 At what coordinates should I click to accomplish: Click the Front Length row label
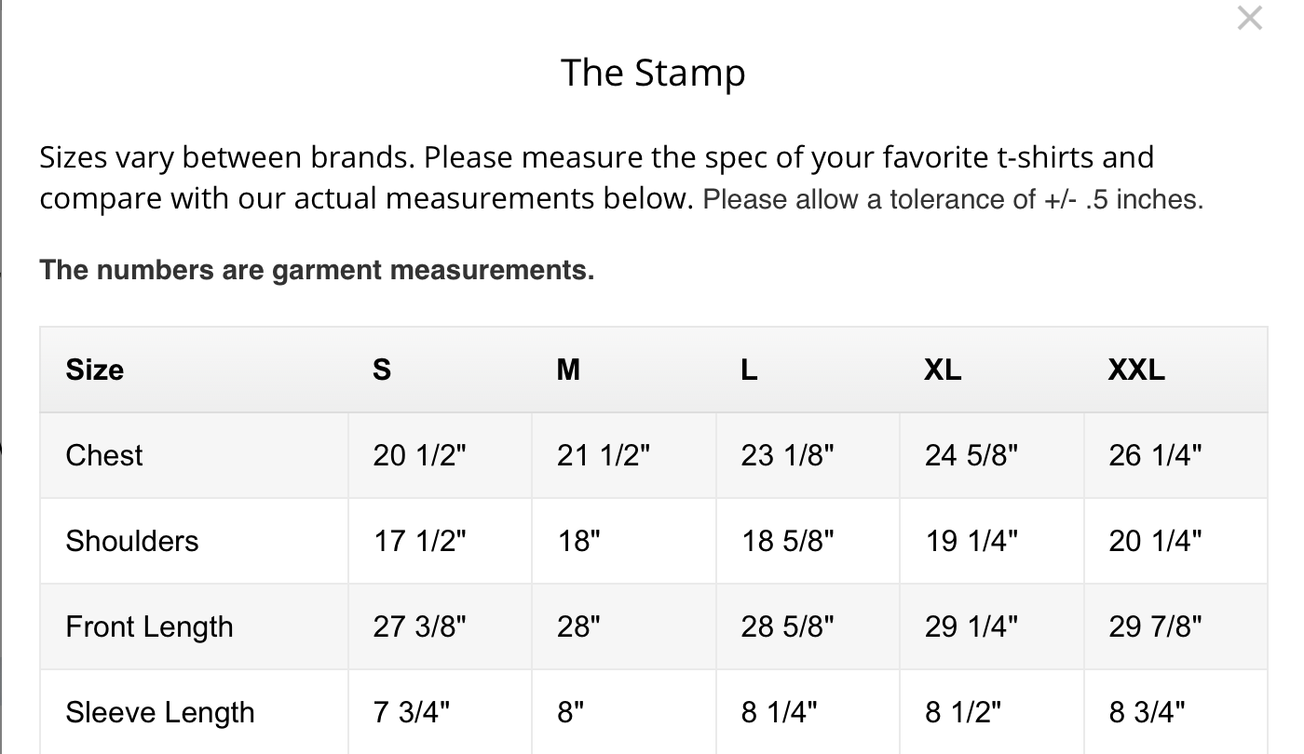pyautogui.click(x=149, y=626)
